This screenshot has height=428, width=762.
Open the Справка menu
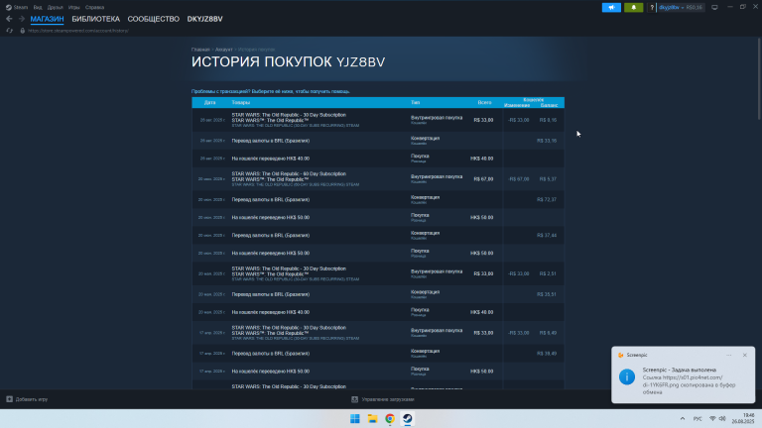point(95,7)
